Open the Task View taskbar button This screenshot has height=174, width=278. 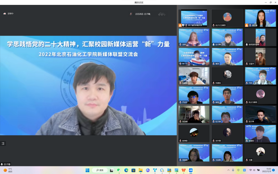click(112, 170)
